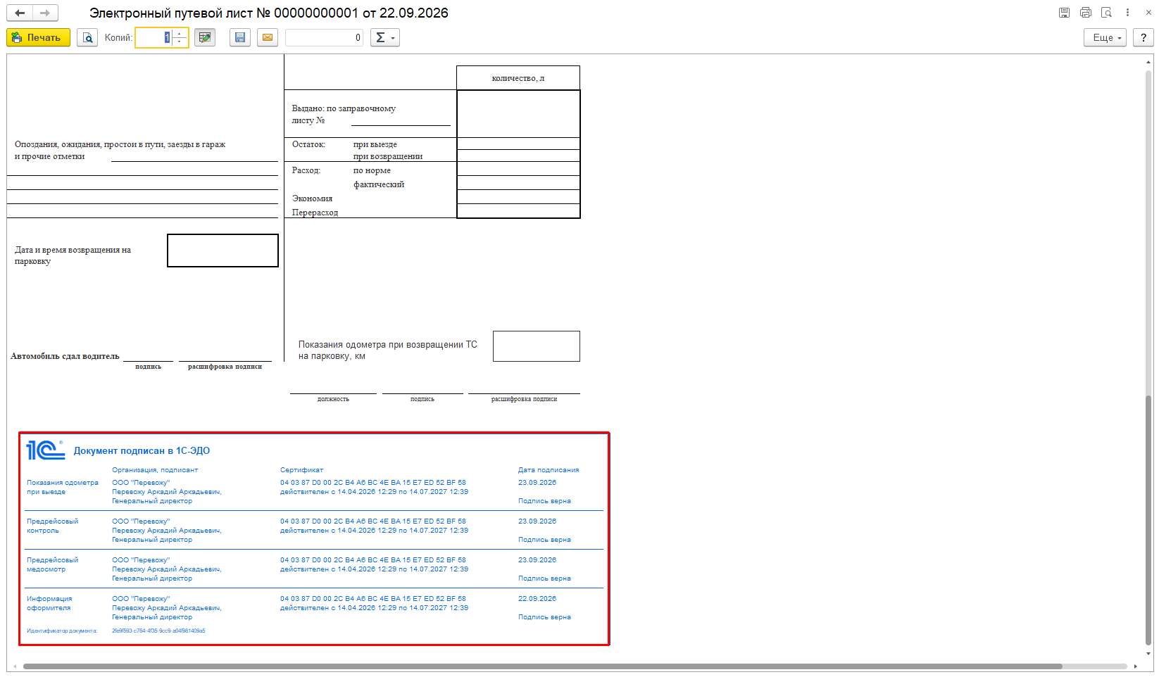
Task: Decrease copies with the down stepper arrow
Action: click(x=180, y=42)
